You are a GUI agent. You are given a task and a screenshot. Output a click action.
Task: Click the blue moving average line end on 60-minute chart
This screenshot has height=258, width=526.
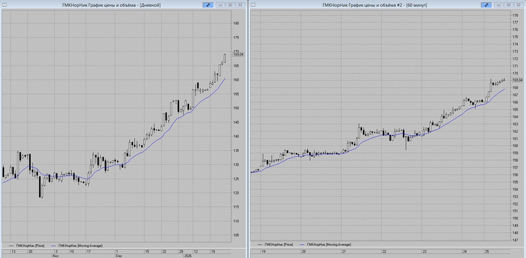pos(504,89)
